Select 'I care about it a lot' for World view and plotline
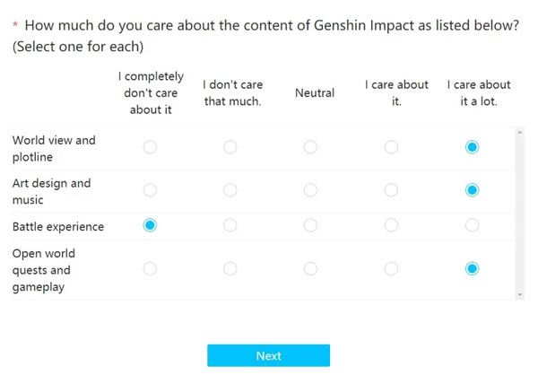The height and width of the screenshot is (375, 538). tap(472, 147)
